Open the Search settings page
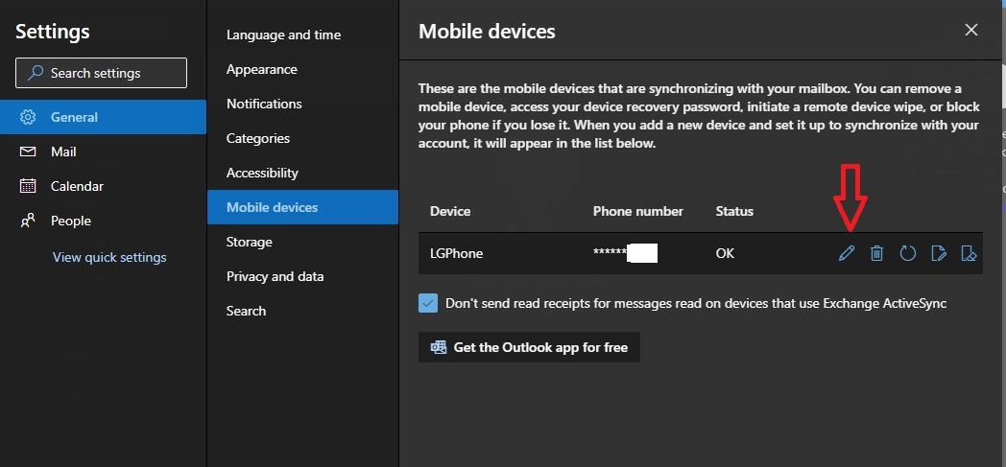This screenshot has height=467, width=1006. pyautogui.click(x=302, y=311)
